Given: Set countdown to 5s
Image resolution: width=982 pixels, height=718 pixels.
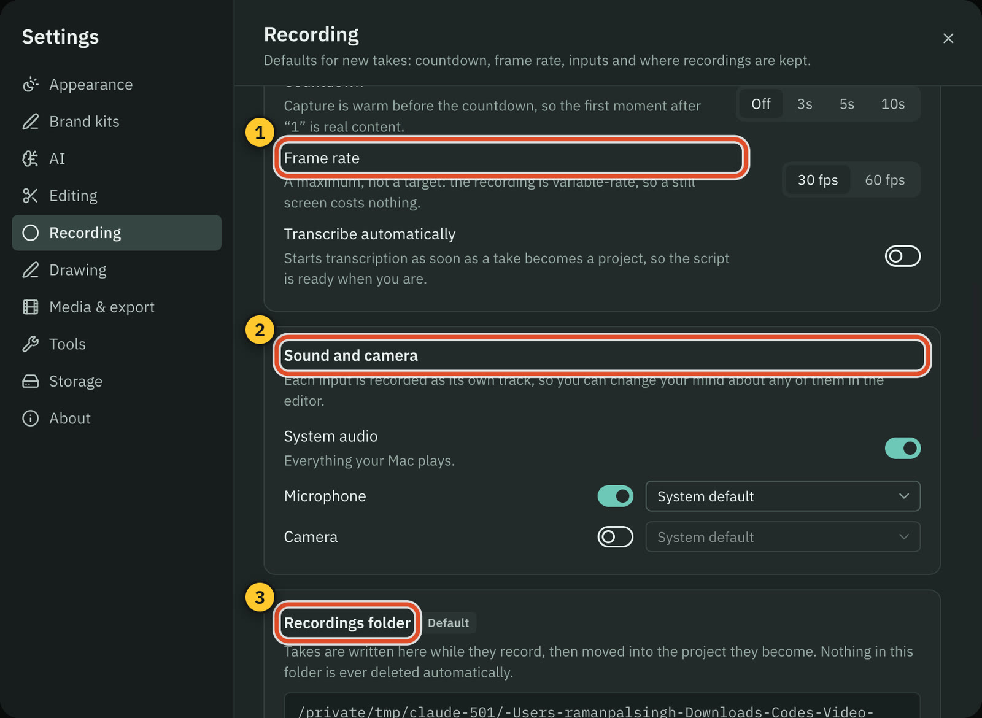Looking at the screenshot, I should point(846,104).
